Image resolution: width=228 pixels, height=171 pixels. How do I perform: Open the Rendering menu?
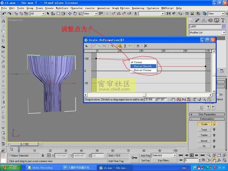(x=138, y=8)
